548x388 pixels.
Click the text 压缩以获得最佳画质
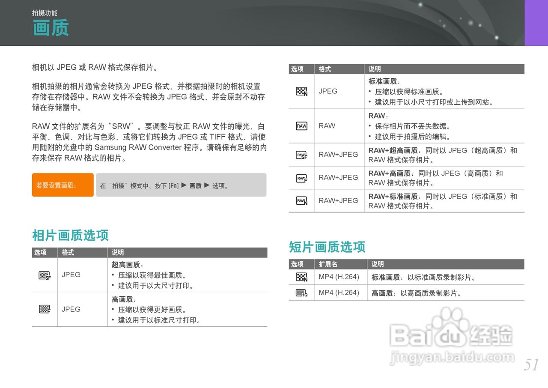152,275
